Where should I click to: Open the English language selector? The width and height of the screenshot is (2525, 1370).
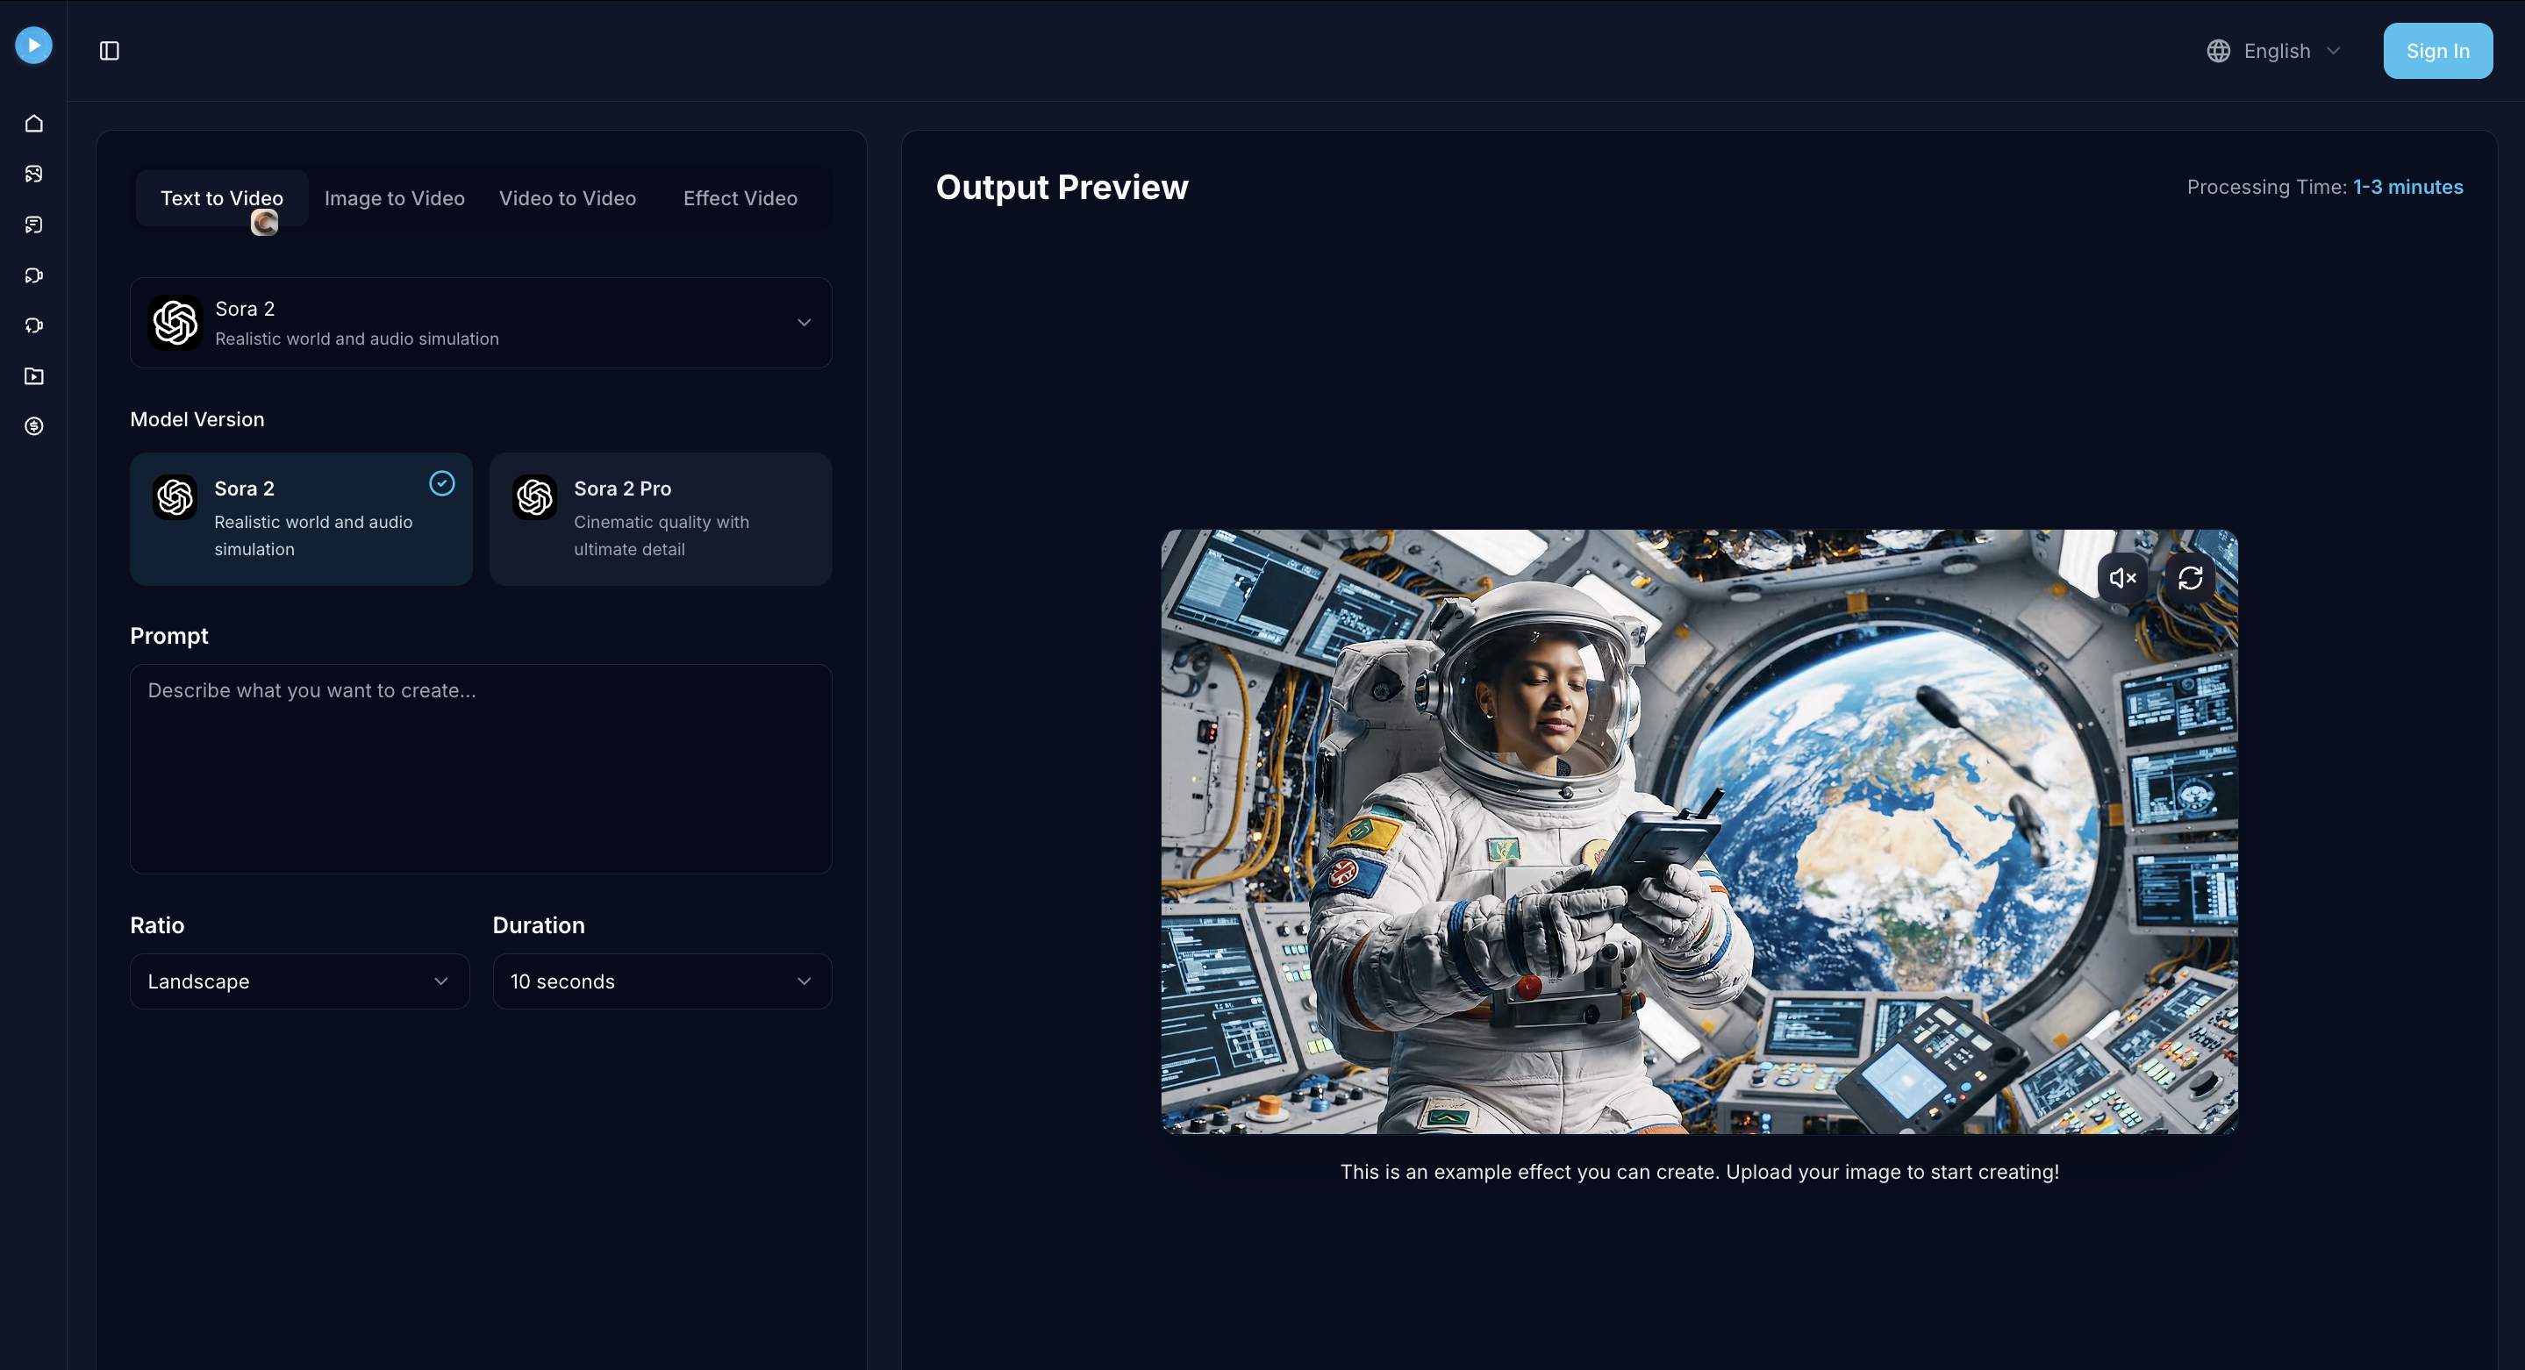coord(2275,50)
